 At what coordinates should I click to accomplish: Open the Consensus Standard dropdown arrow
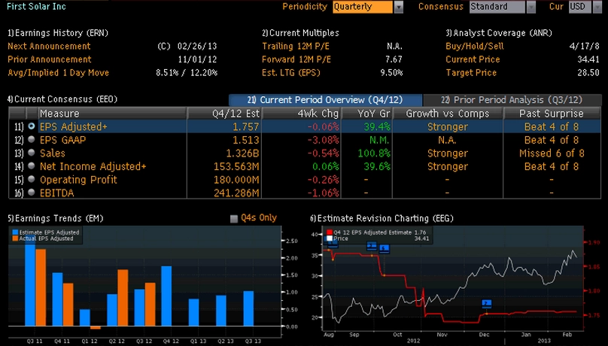click(x=530, y=7)
